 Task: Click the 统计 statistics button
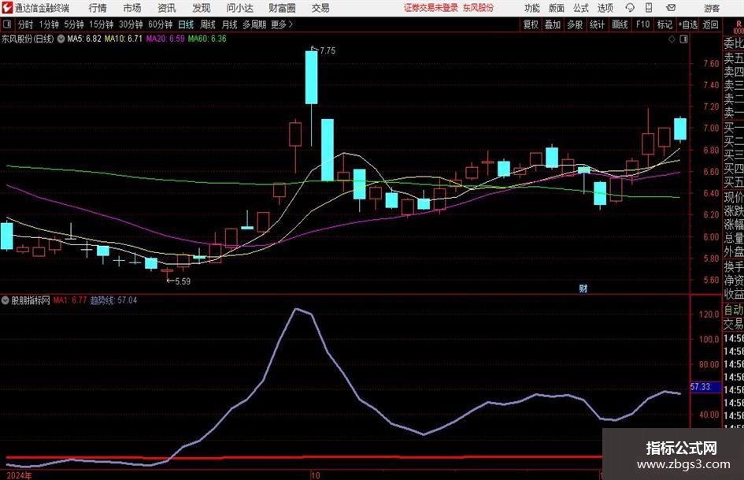pos(598,24)
